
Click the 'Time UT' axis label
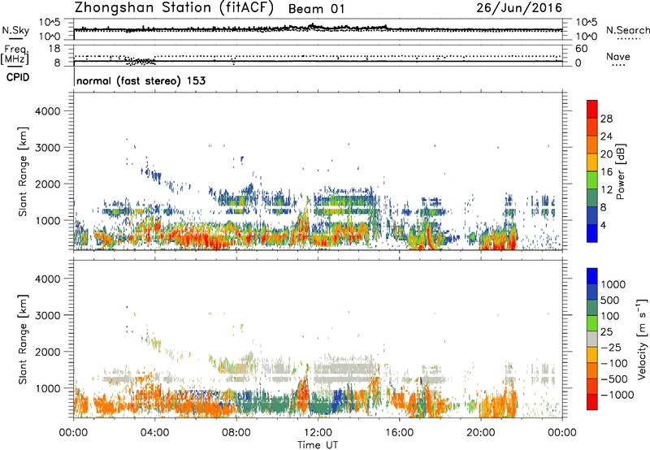pyautogui.click(x=318, y=445)
